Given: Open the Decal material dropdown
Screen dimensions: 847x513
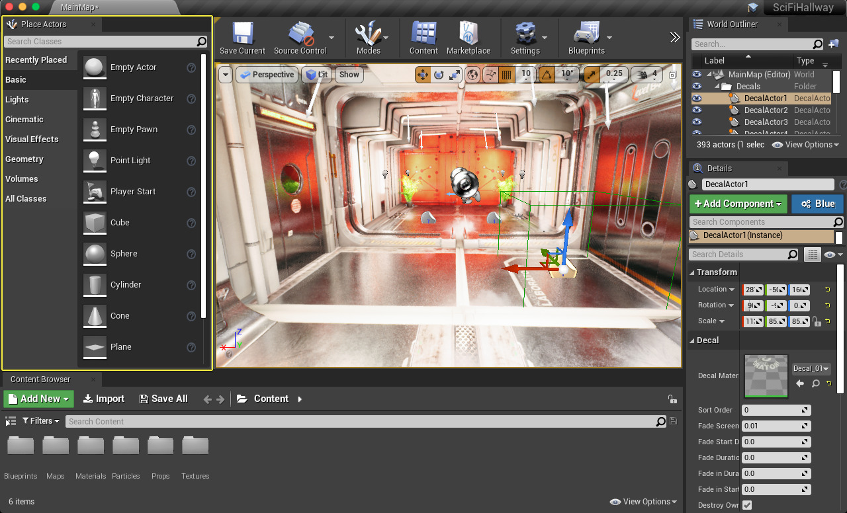Looking at the screenshot, I should [811, 368].
